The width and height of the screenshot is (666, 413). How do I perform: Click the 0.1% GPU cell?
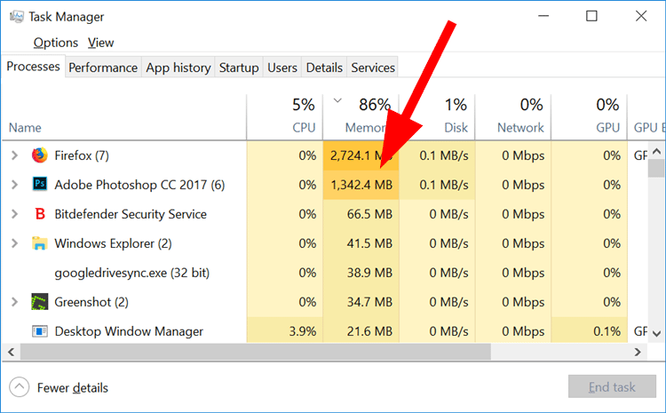pos(590,330)
